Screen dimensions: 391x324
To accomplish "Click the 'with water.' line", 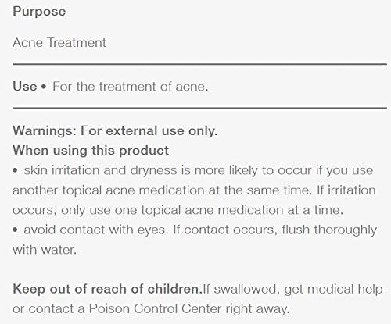I will pyautogui.click(x=45, y=250).
